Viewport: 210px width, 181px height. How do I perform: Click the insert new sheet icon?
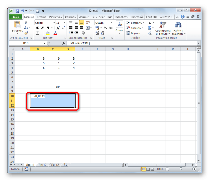click(x=65, y=165)
